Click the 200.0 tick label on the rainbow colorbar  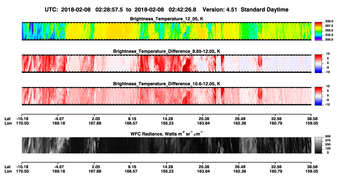point(329,40)
